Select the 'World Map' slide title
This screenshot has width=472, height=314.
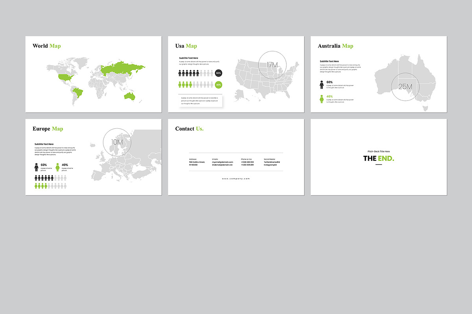click(47, 46)
